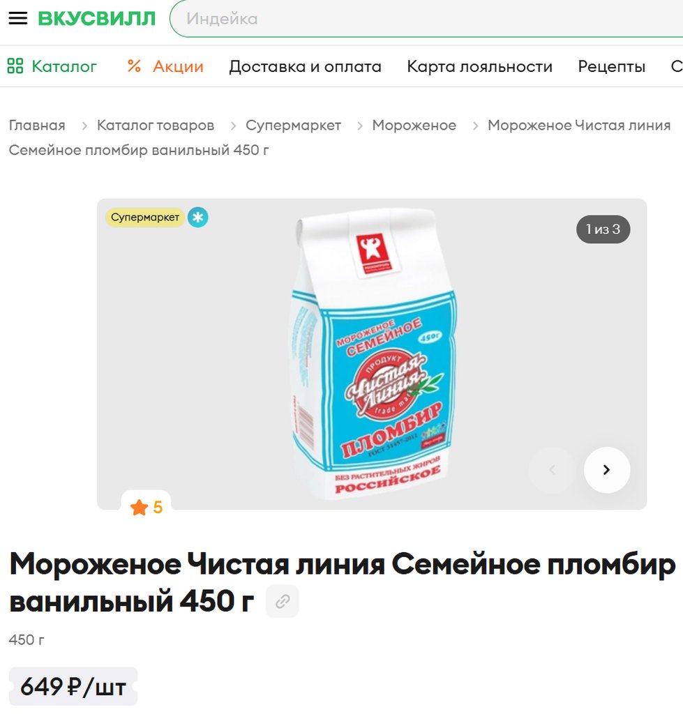The height and width of the screenshot is (714, 683).
Task: Open the Каталог menu item
Action: click(x=64, y=66)
